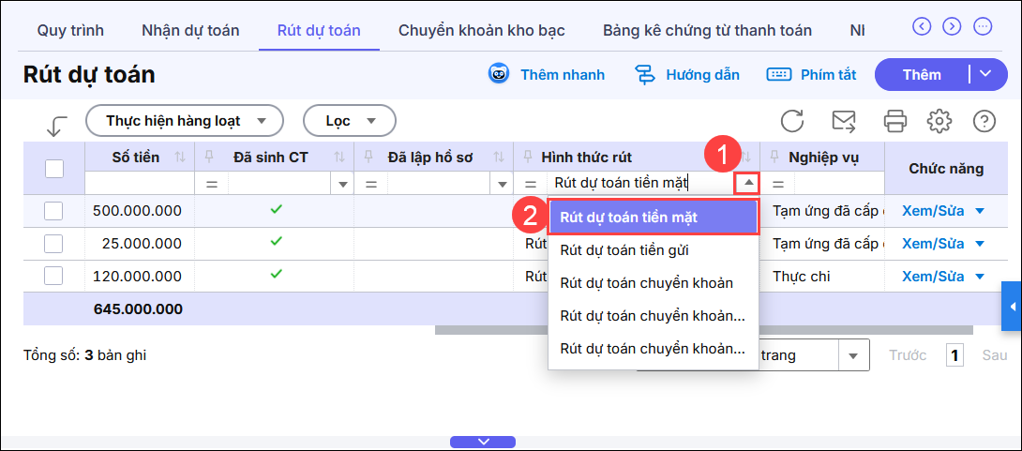Collapse the Hình thức rút filter arrow
This screenshot has height=451, width=1022.
coord(748,184)
